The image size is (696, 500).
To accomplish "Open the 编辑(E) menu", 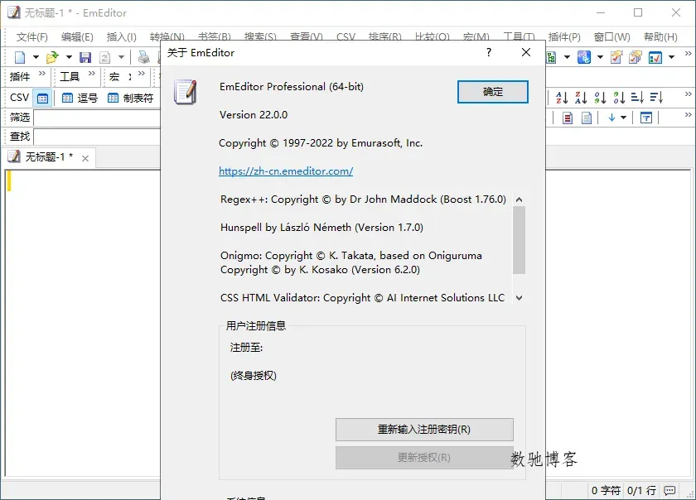I will [x=77, y=36].
